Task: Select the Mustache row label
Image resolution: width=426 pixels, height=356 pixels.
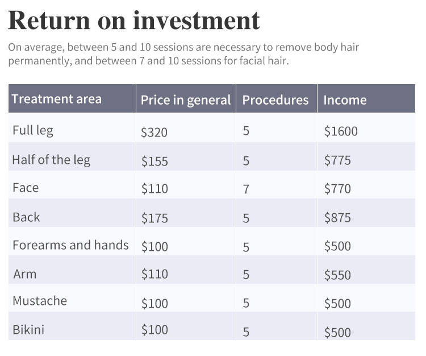Action: [40, 301]
